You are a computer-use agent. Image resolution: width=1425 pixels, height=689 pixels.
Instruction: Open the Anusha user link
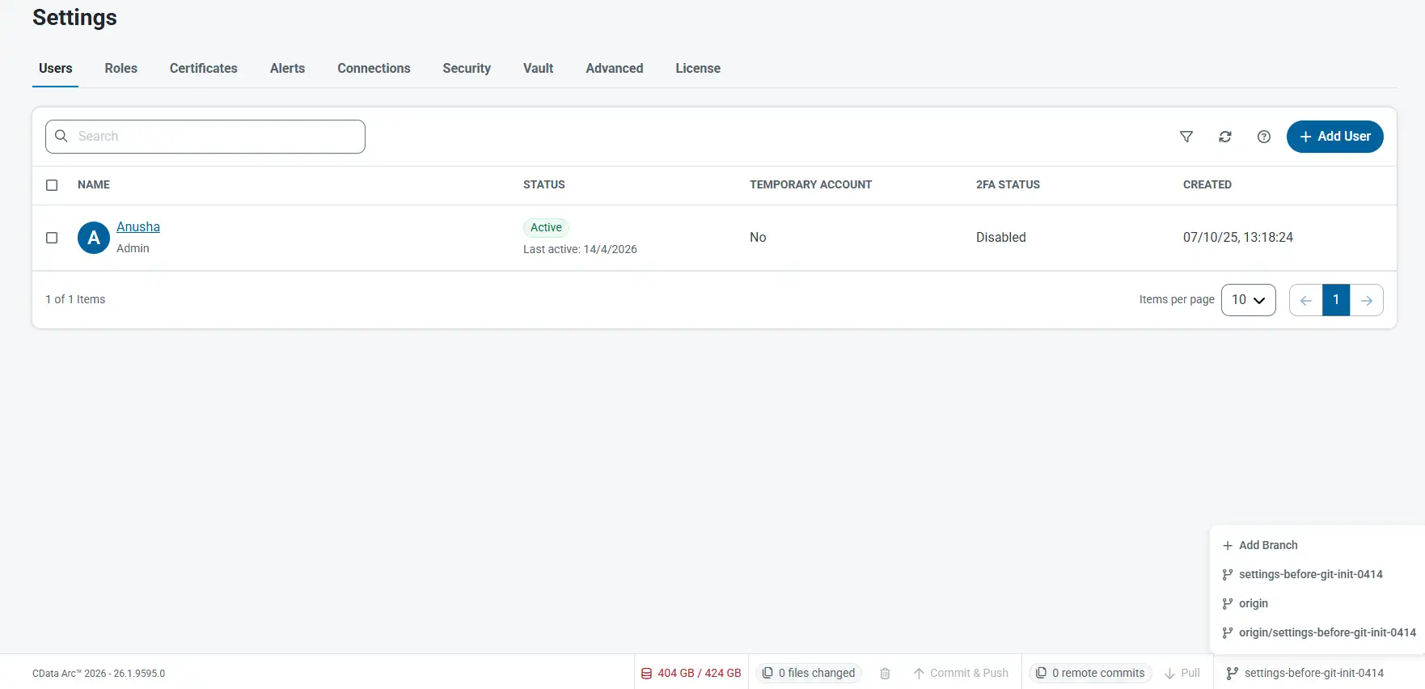138,227
